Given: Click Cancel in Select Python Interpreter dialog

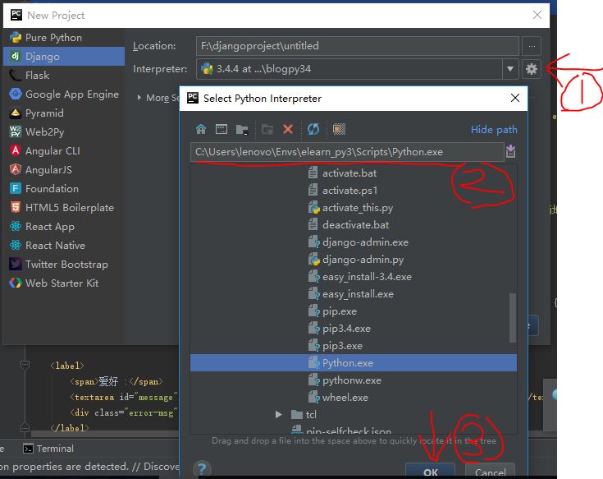Looking at the screenshot, I should [x=490, y=472].
